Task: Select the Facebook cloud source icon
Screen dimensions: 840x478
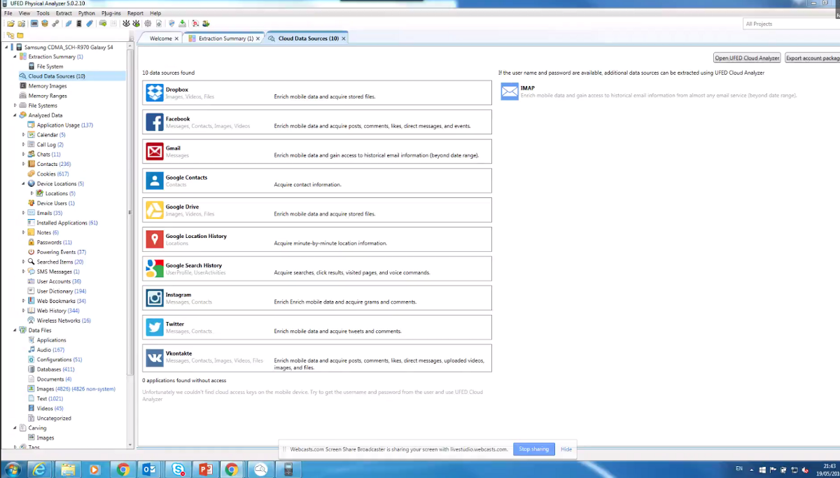Action: pyautogui.click(x=154, y=122)
